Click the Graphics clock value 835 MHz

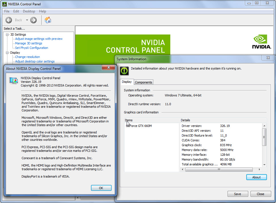click(226, 145)
